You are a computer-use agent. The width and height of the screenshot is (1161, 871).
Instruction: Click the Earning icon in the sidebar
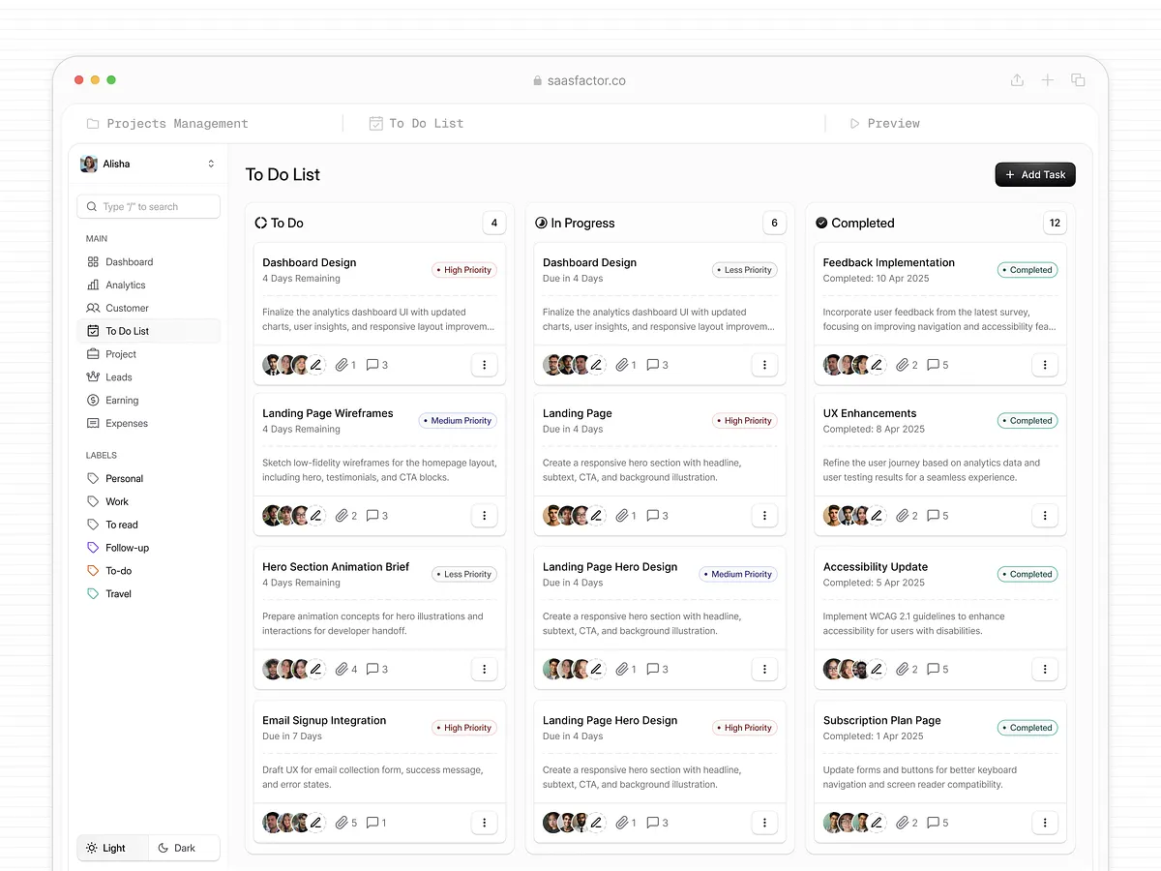coord(92,400)
